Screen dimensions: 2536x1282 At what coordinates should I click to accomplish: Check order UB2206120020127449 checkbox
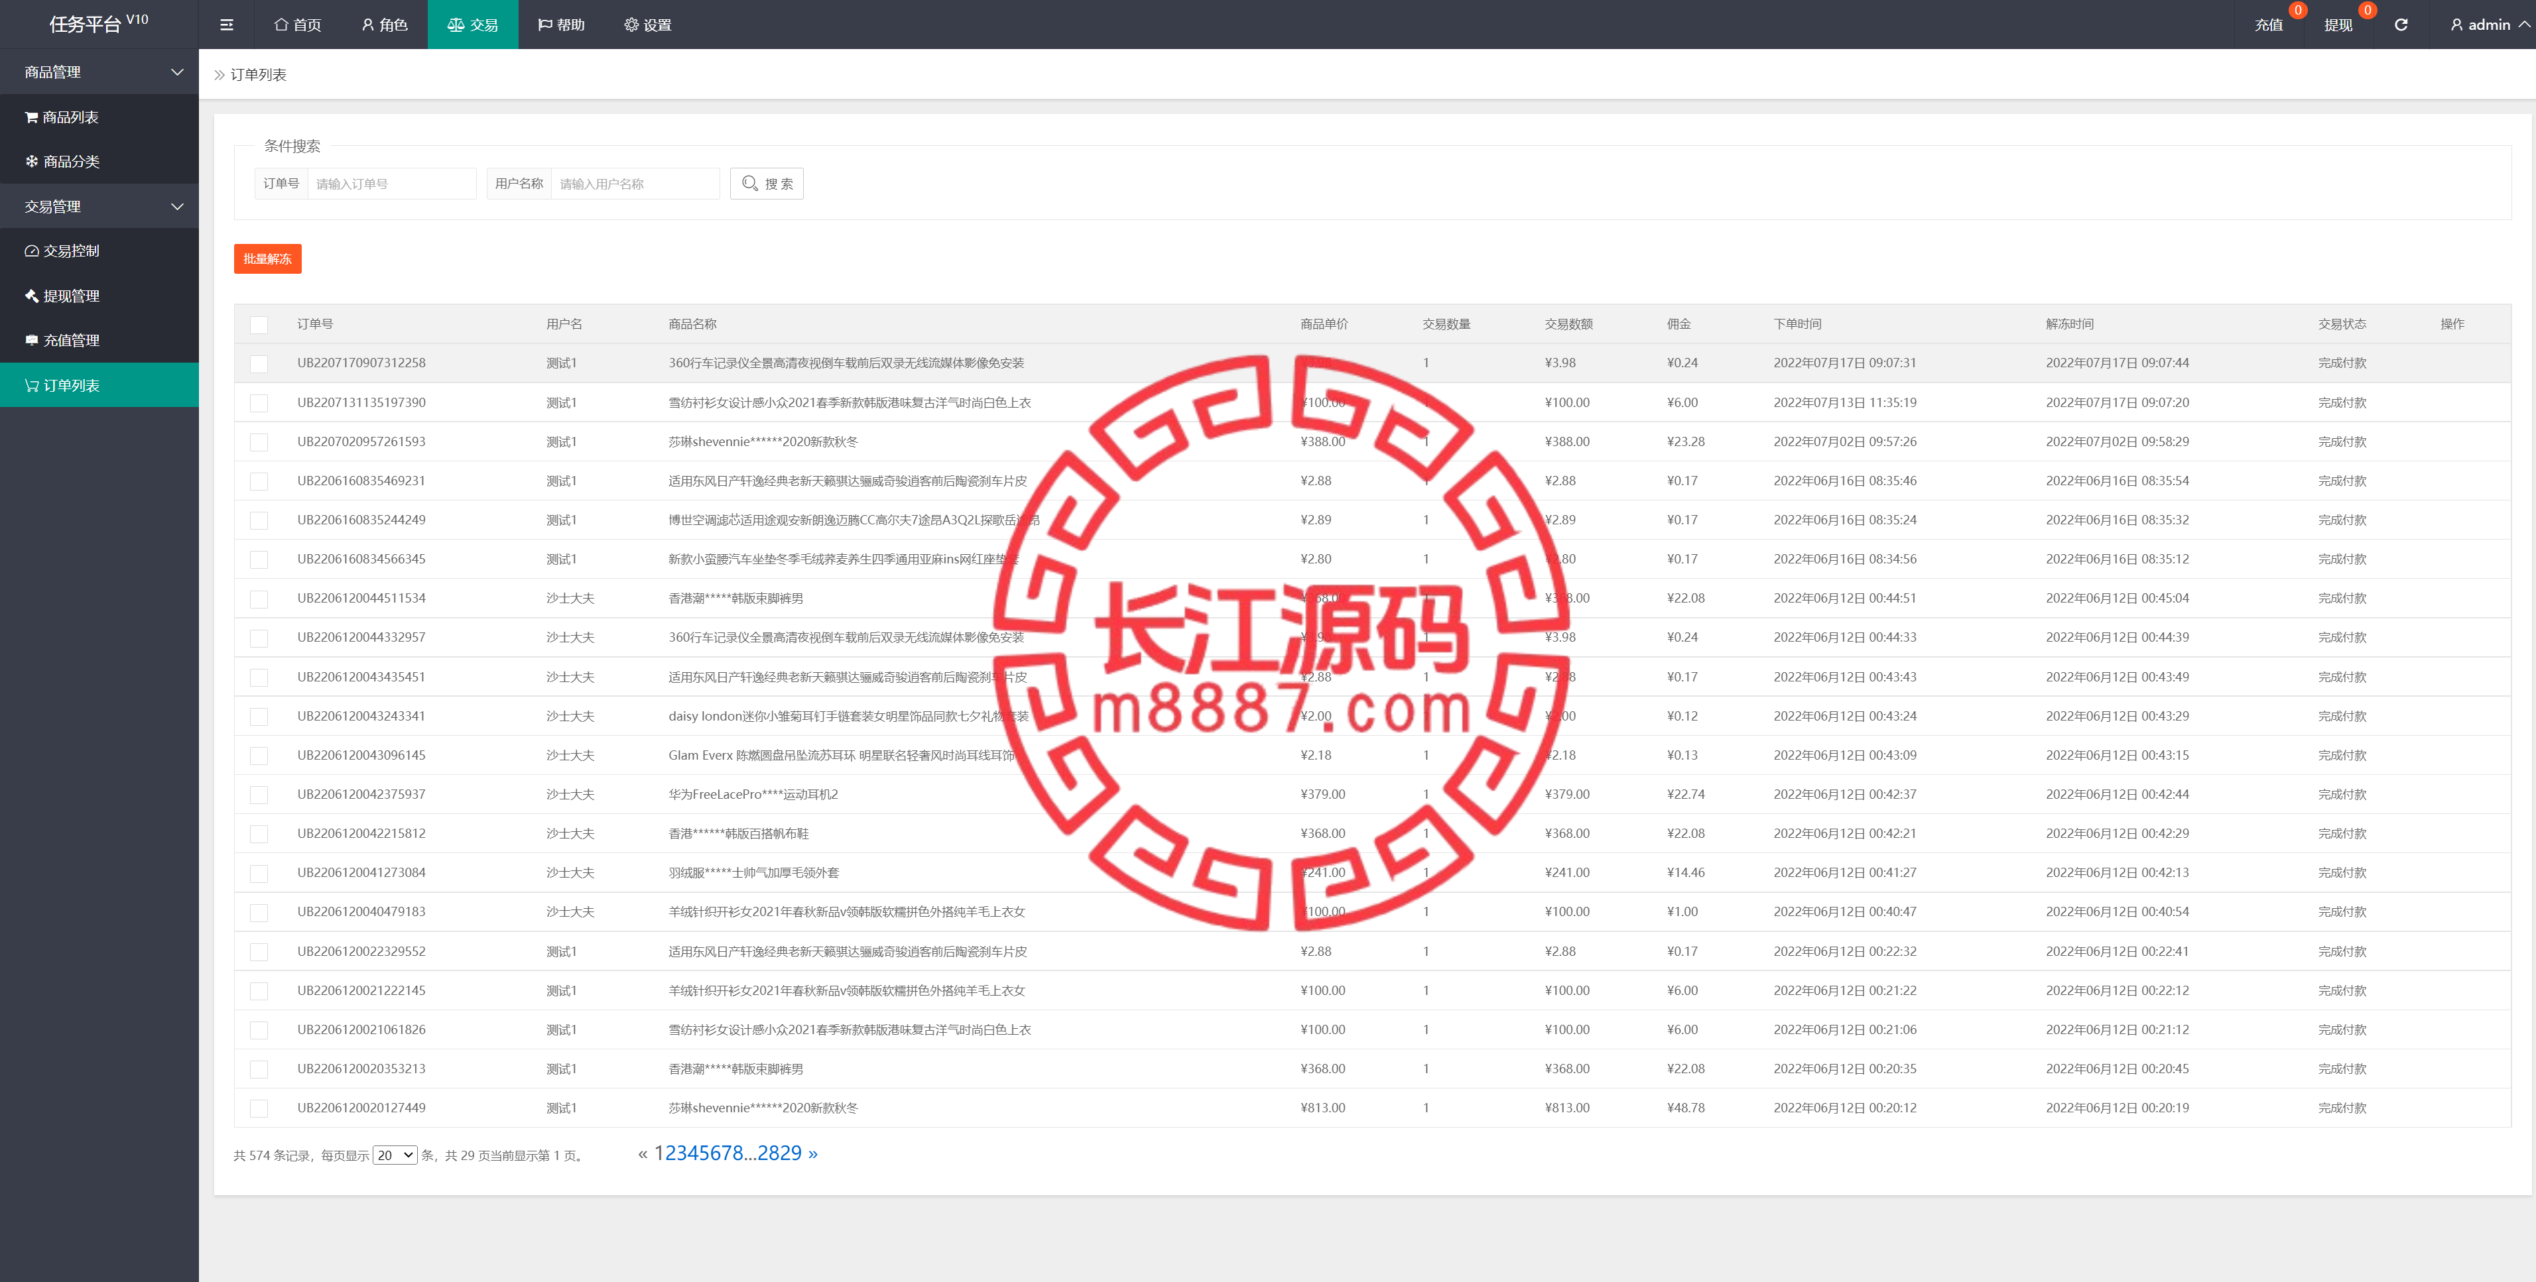point(259,1109)
